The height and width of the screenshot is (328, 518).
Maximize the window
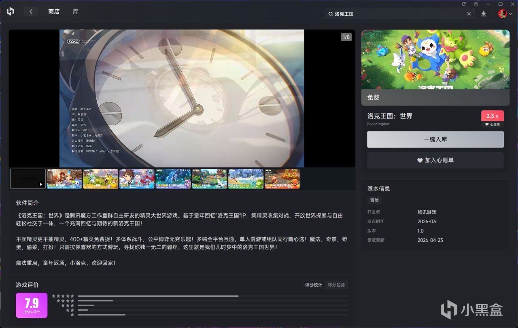coord(500,4)
